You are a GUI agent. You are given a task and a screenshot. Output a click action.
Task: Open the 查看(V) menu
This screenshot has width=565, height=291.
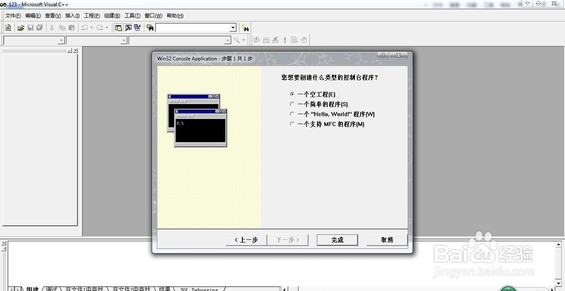[53, 15]
